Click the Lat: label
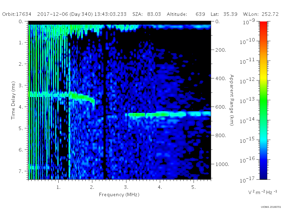The image size is (281, 211). pos(215,14)
